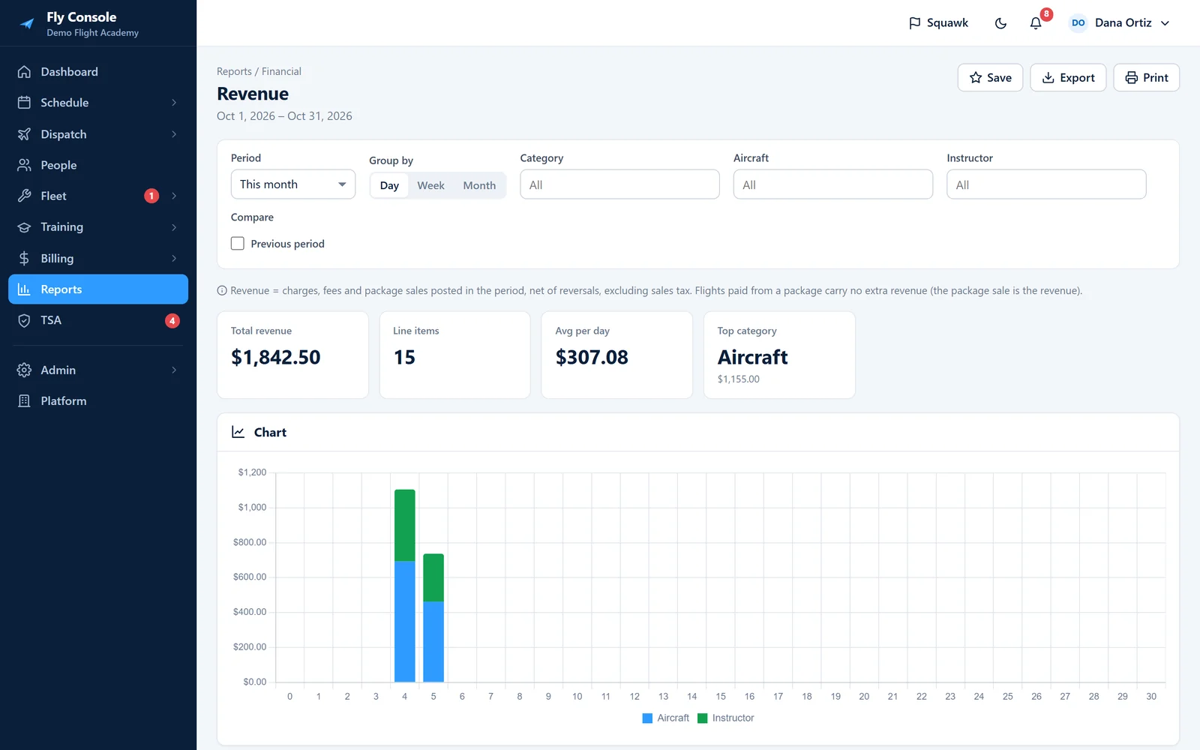The width and height of the screenshot is (1200, 750).
Task: Click the Dashboard home icon
Action: 24,72
